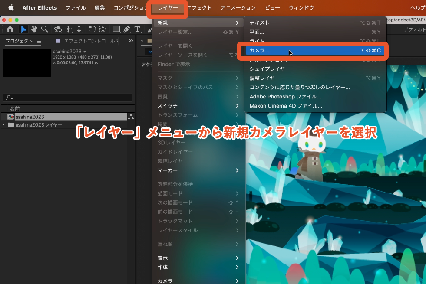Select the Rotation tool
Viewport: 426px width, 284px height.
[92, 29]
